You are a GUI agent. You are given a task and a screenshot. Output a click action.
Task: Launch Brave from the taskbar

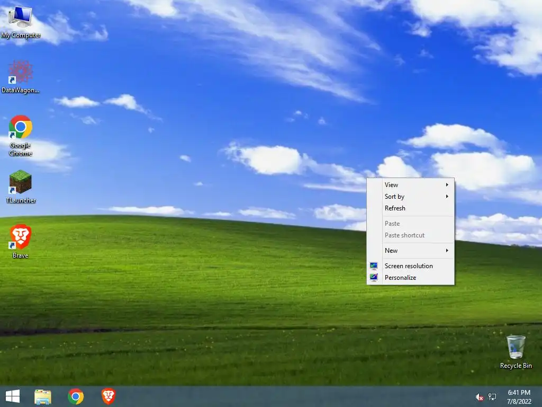108,396
